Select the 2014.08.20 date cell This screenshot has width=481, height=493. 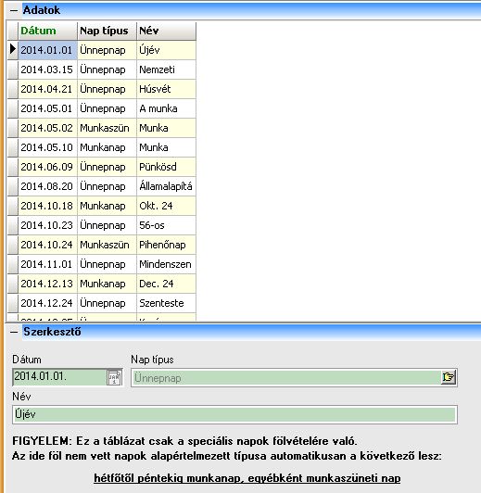tap(48, 186)
